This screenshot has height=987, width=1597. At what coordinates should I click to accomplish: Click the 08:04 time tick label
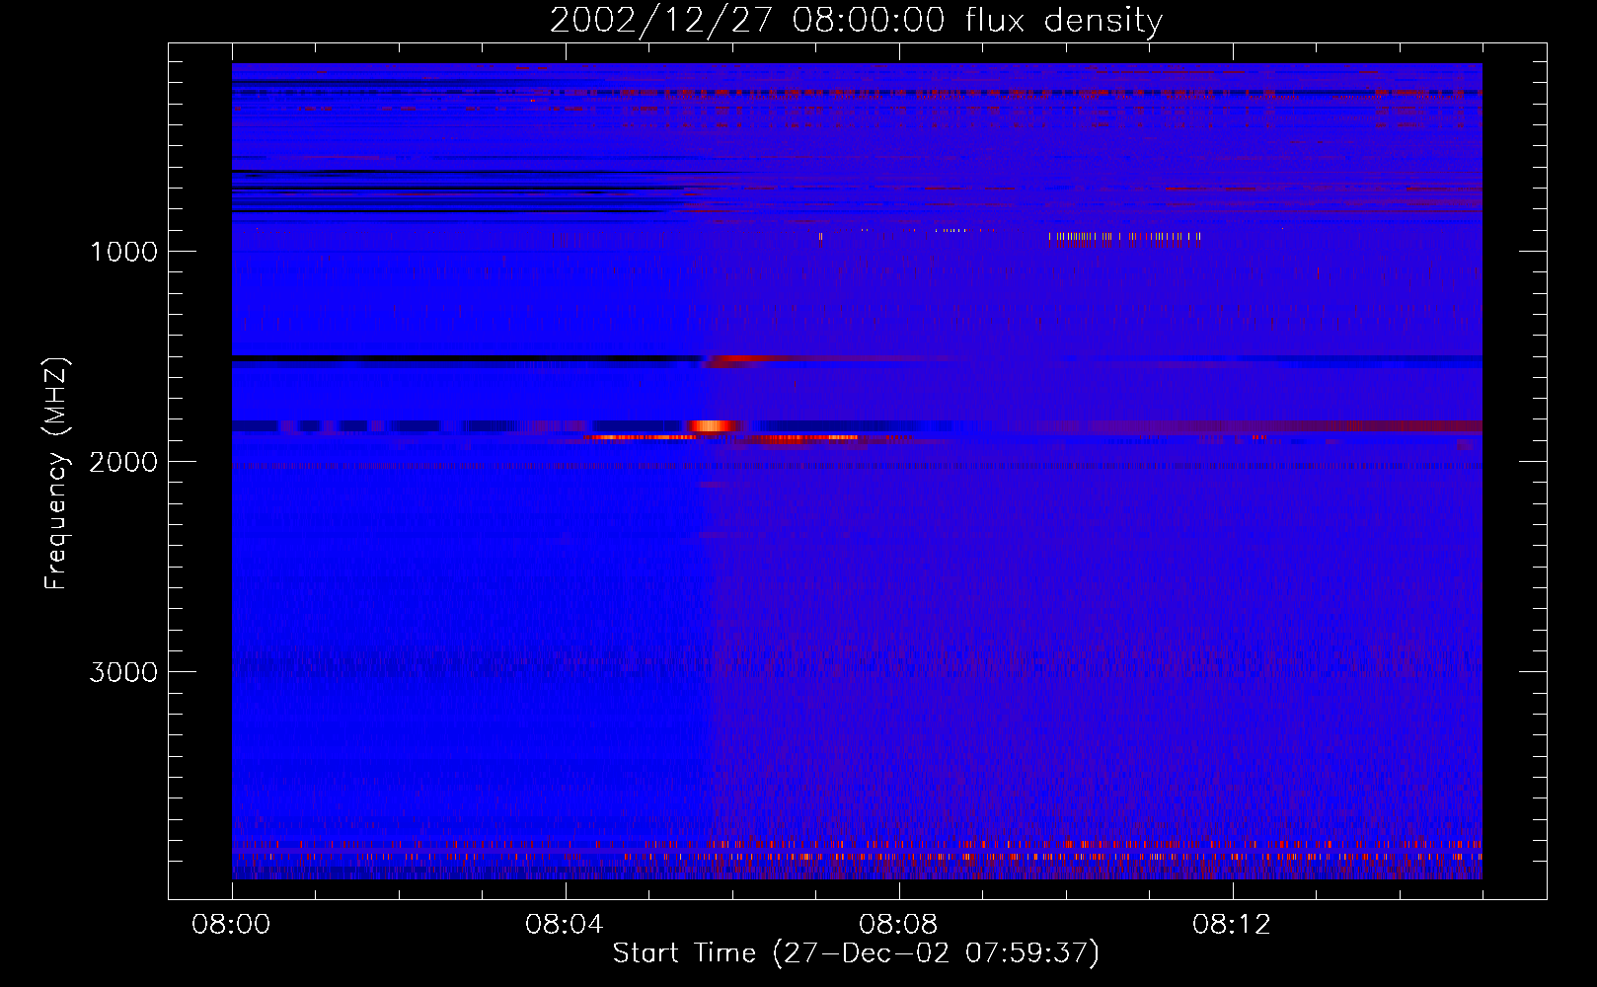pyautogui.click(x=566, y=925)
